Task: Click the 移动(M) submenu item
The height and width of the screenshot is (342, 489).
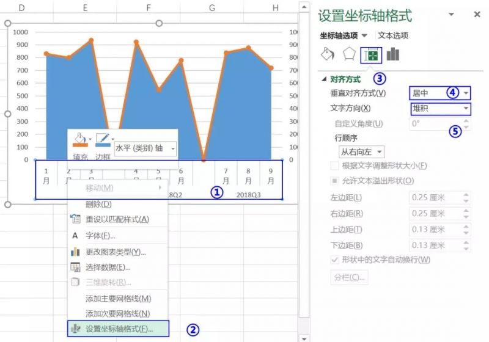Action: [x=117, y=187]
